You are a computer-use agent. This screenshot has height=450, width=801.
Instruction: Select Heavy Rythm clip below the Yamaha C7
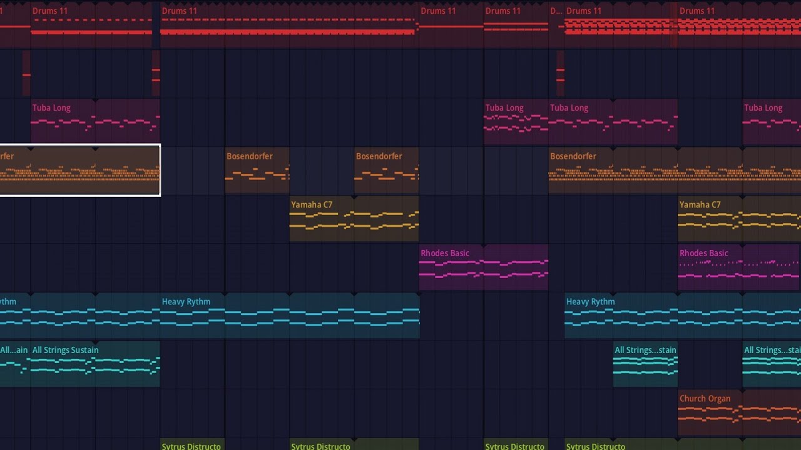(290, 316)
